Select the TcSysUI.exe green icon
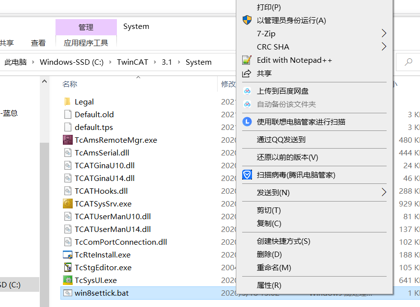Screen dimensions: 420x307 point(67,280)
